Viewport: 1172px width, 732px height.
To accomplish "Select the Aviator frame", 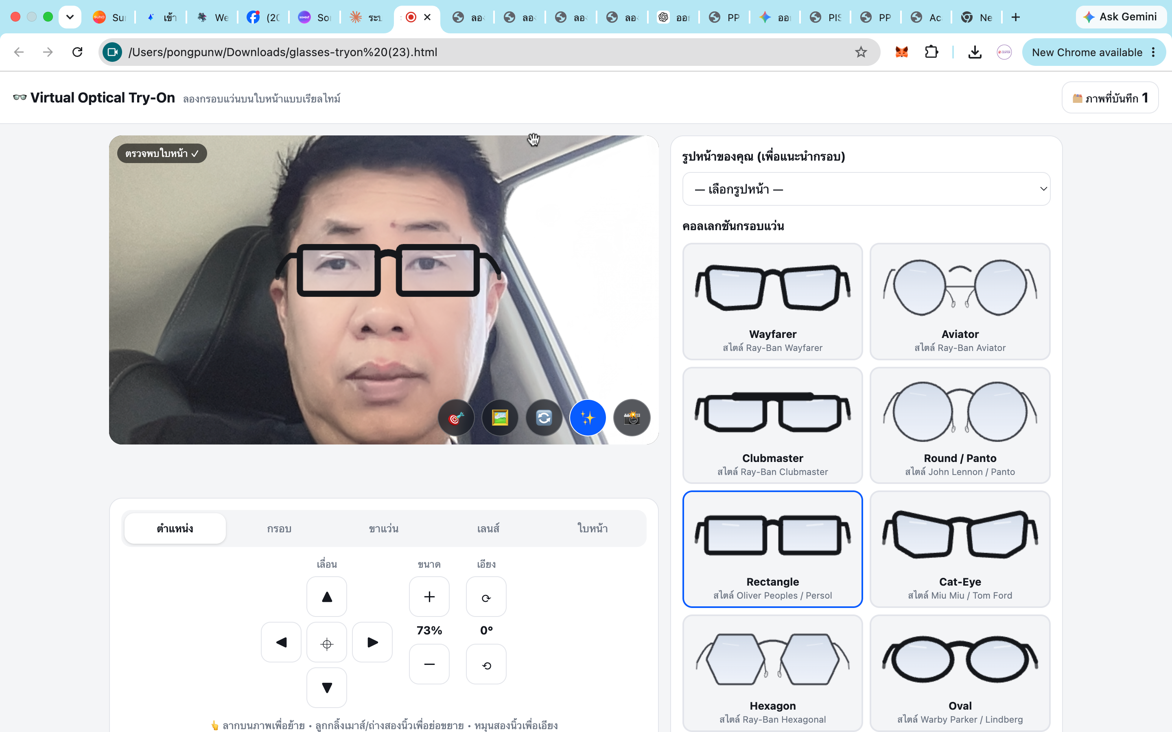I will [960, 301].
